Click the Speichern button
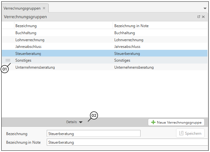 pos(190,133)
